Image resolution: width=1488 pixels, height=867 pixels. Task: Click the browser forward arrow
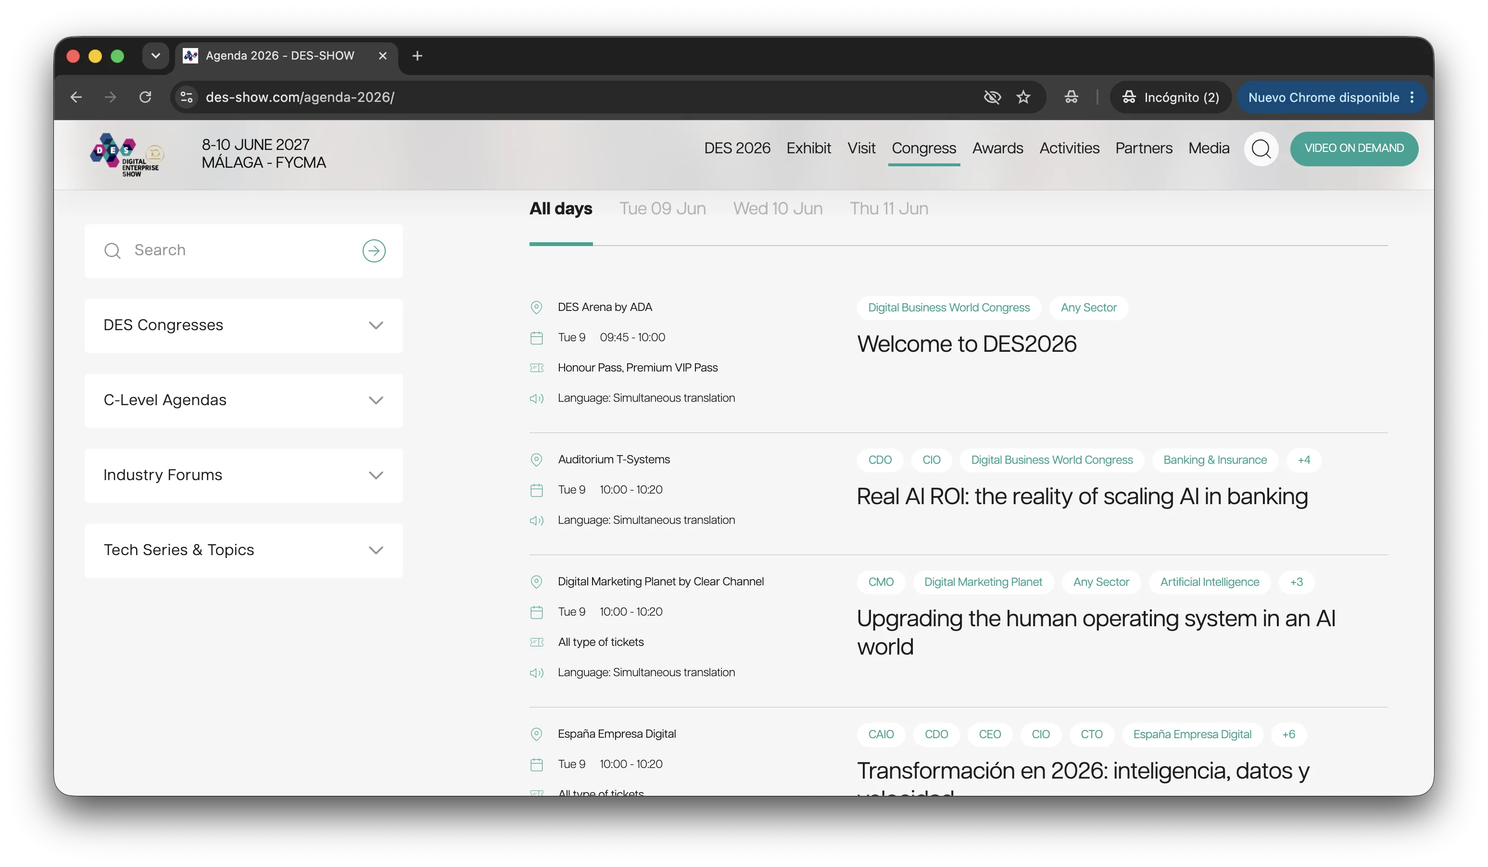click(111, 98)
